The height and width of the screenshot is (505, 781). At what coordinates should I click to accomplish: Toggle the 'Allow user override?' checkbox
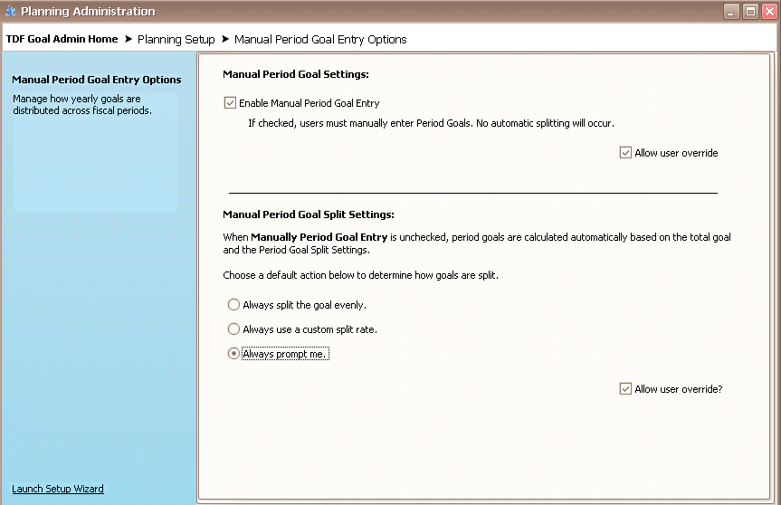(625, 389)
